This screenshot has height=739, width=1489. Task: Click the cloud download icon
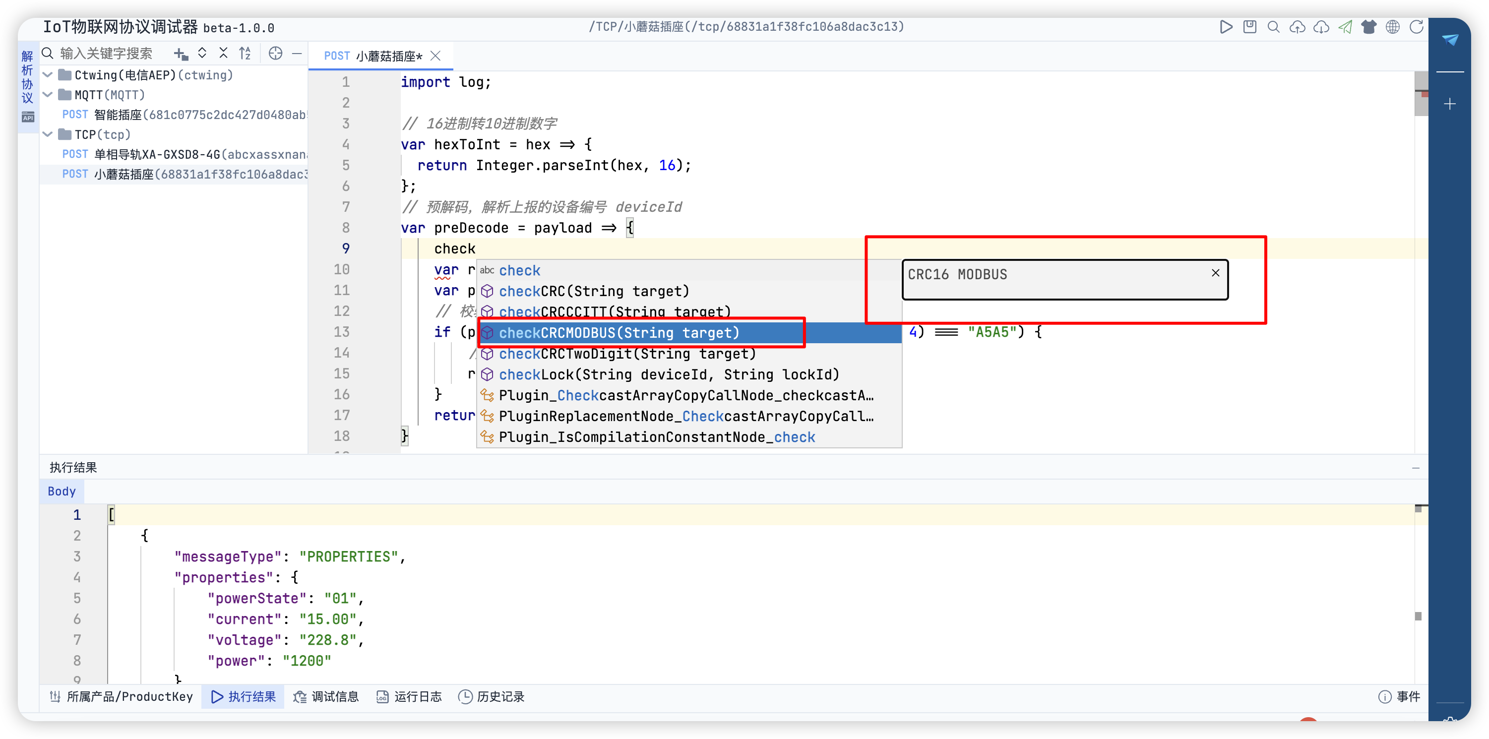1321,27
